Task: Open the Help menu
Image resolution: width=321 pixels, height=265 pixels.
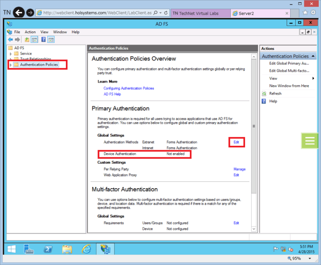Action: [75, 32]
